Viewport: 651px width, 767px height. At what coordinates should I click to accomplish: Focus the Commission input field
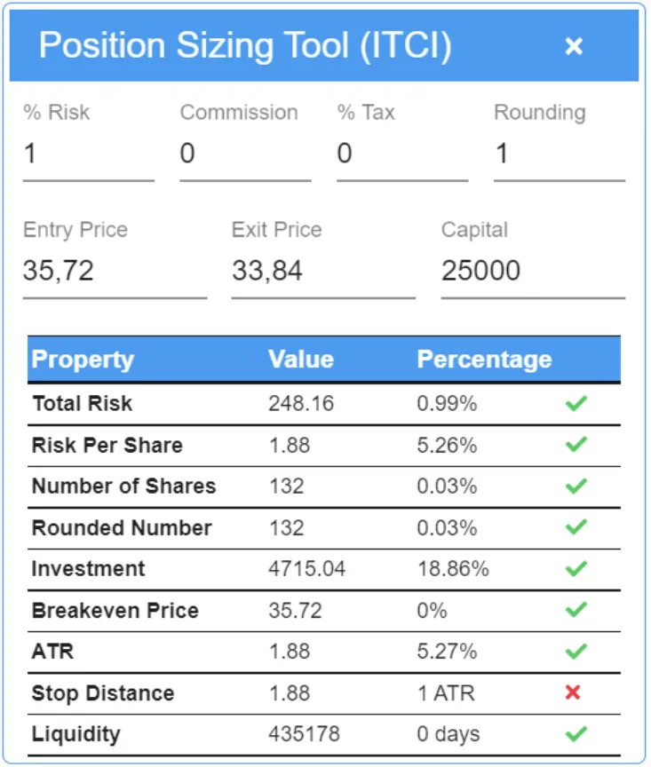click(245, 154)
